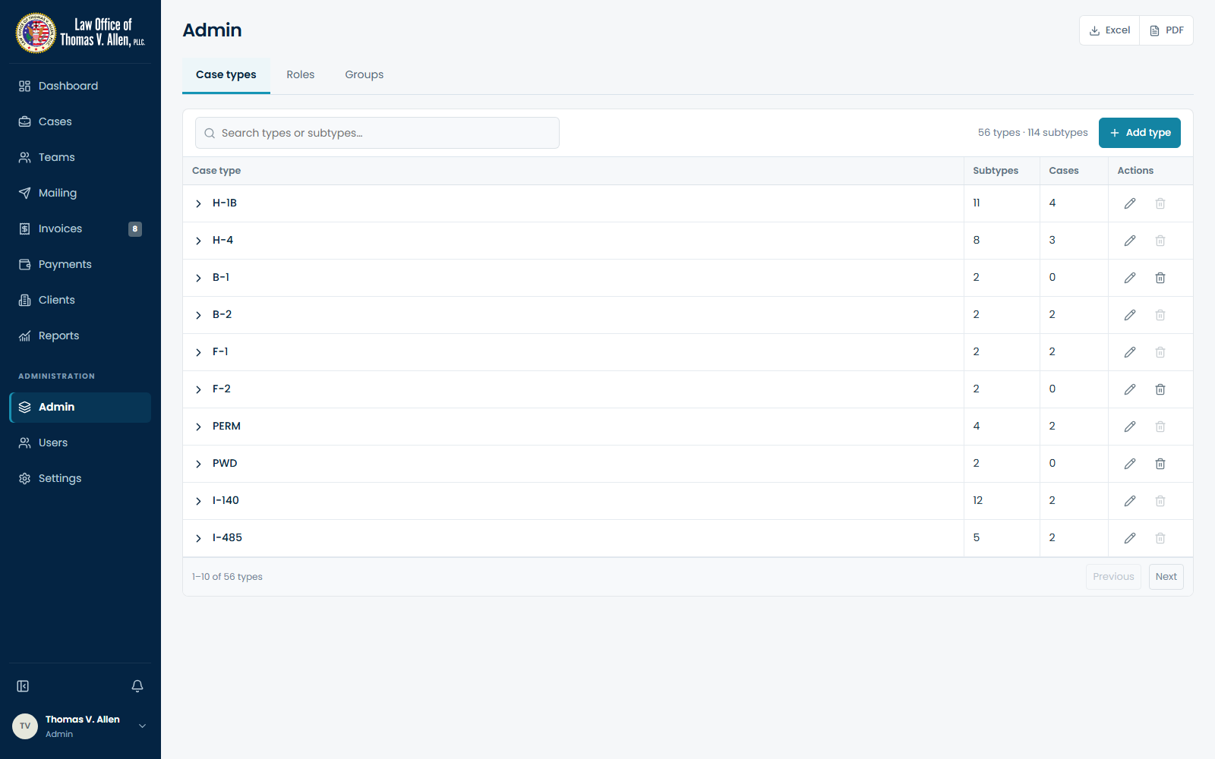Image resolution: width=1215 pixels, height=759 pixels.
Task: Click the pencil icon for PERM
Action: pos(1130,427)
